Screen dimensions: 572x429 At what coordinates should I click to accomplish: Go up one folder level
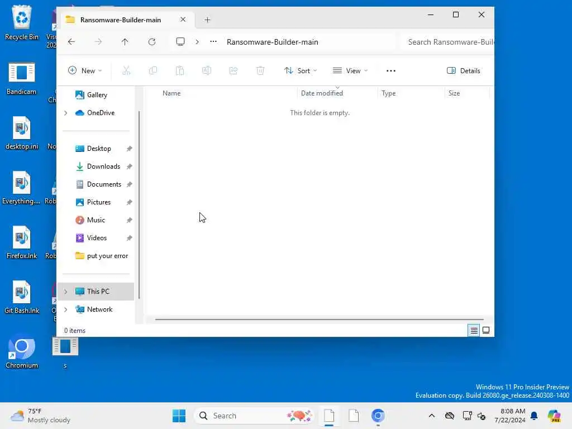click(125, 42)
